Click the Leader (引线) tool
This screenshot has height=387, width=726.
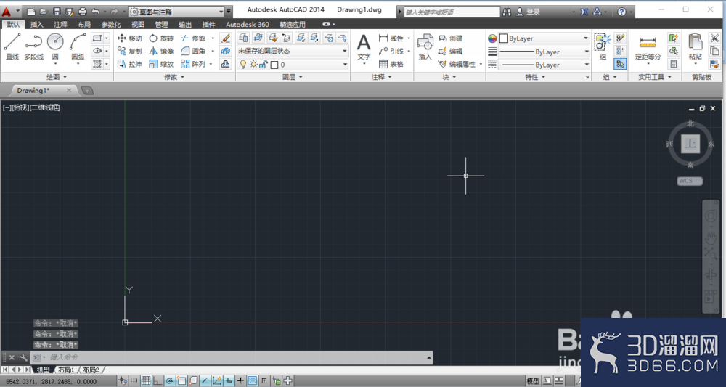(391, 52)
